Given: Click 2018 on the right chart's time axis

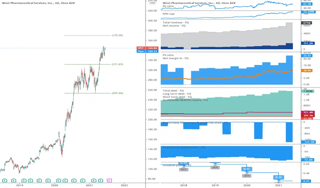Looking at the screenshot, I should coord(184,185).
